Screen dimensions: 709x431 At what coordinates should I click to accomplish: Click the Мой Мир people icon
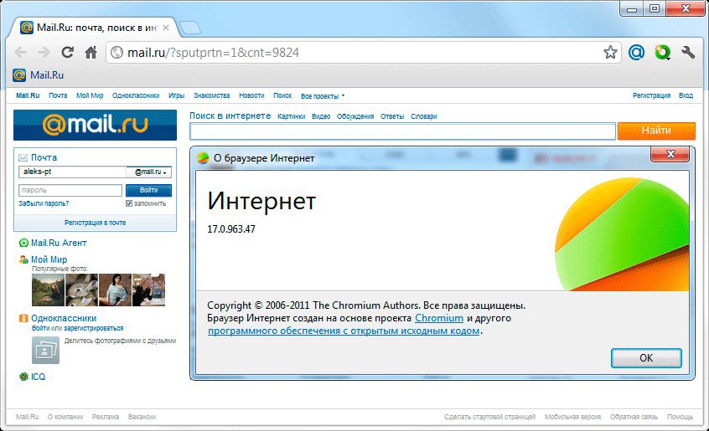(x=23, y=259)
